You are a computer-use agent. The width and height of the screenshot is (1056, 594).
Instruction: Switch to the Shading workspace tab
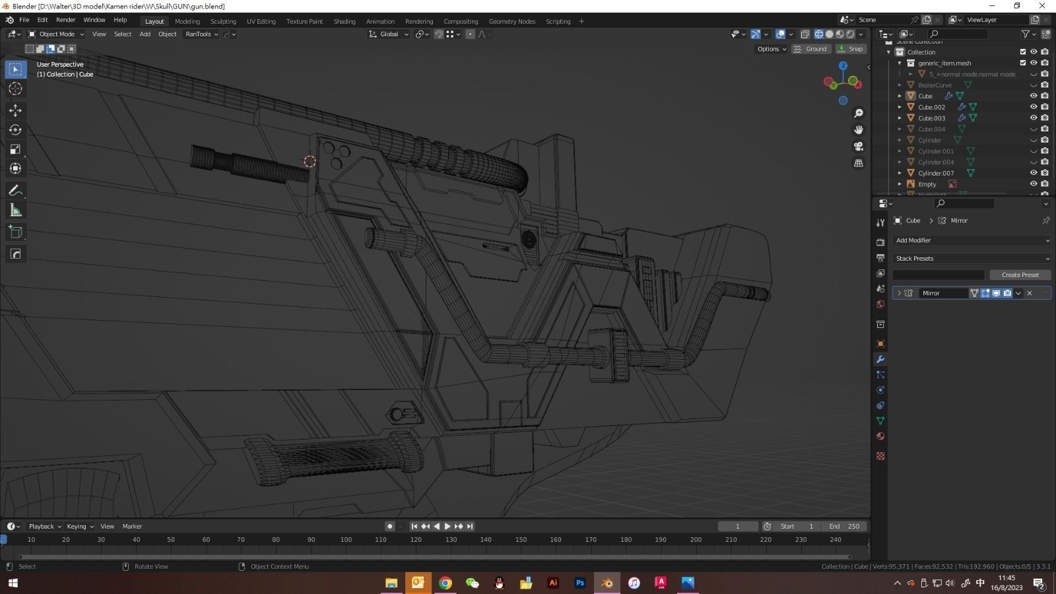[345, 21]
